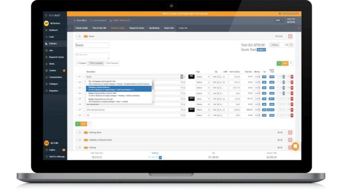Open Leads in the sidebar
Viewport: 343px width, 193px height.
click(51, 37)
